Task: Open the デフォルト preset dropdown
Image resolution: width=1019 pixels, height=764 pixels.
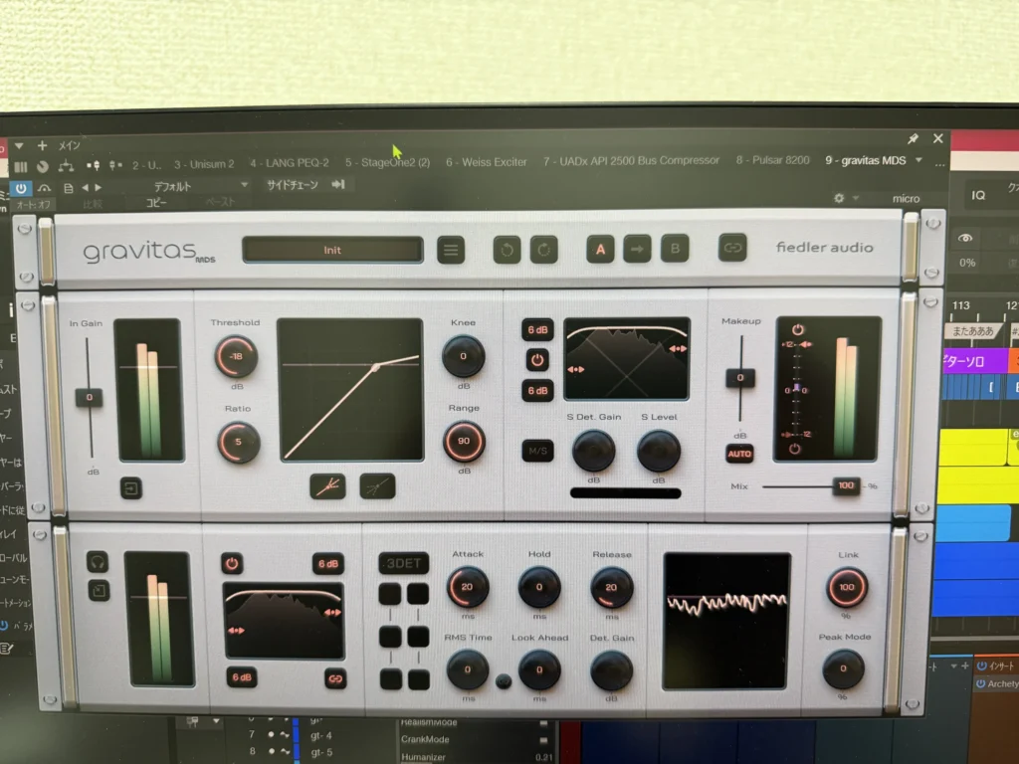Action: pos(199,185)
